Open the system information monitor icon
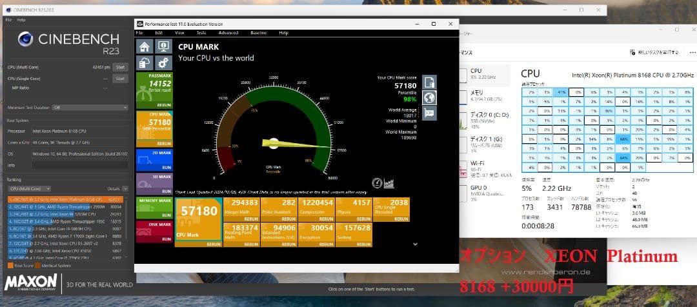The image size is (697, 307). [x=162, y=47]
